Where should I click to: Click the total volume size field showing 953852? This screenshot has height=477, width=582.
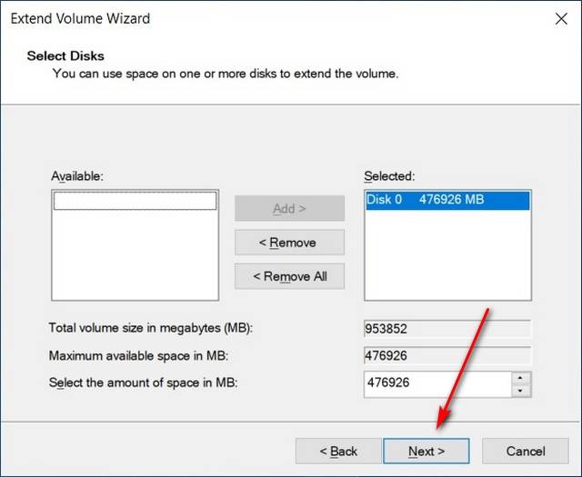(x=447, y=329)
